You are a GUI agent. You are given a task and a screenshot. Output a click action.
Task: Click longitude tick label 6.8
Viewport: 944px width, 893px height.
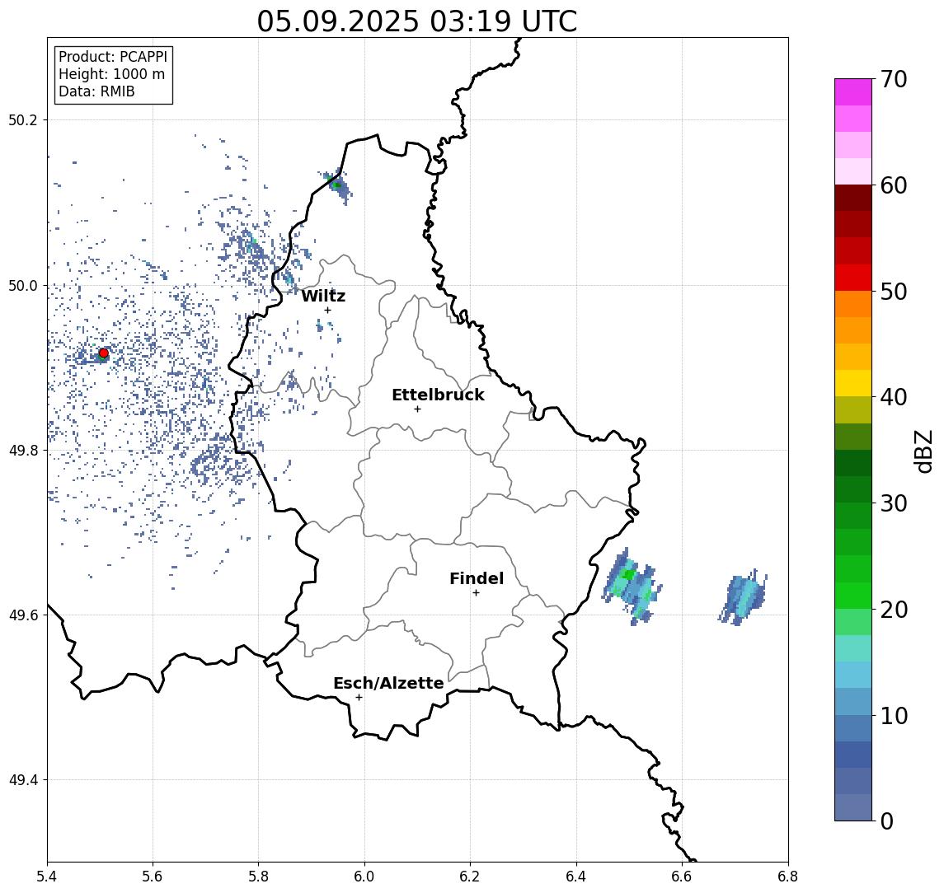coord(788,877)
